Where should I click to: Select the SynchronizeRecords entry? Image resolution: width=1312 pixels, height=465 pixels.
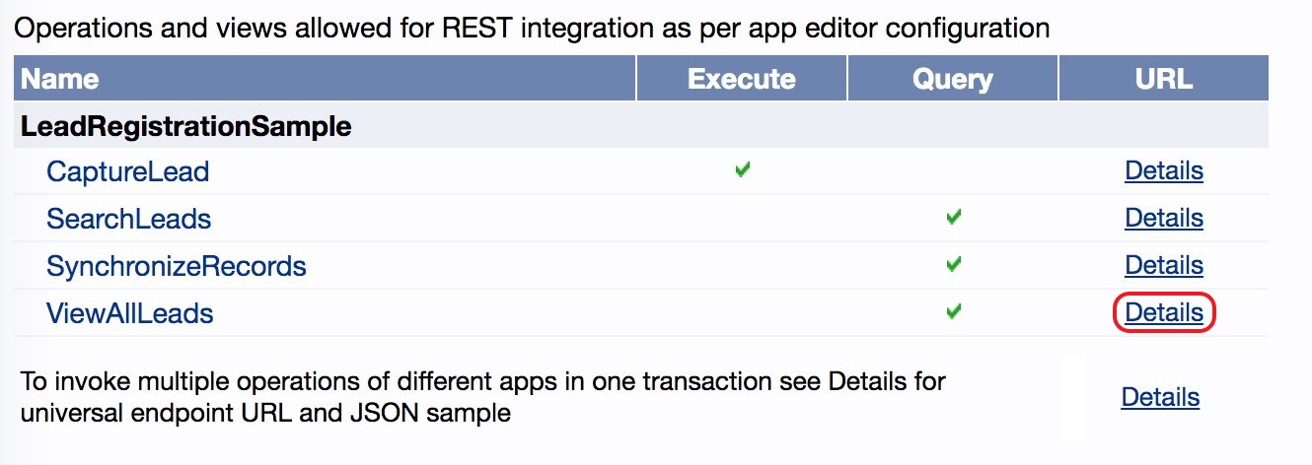coord(176,266)
